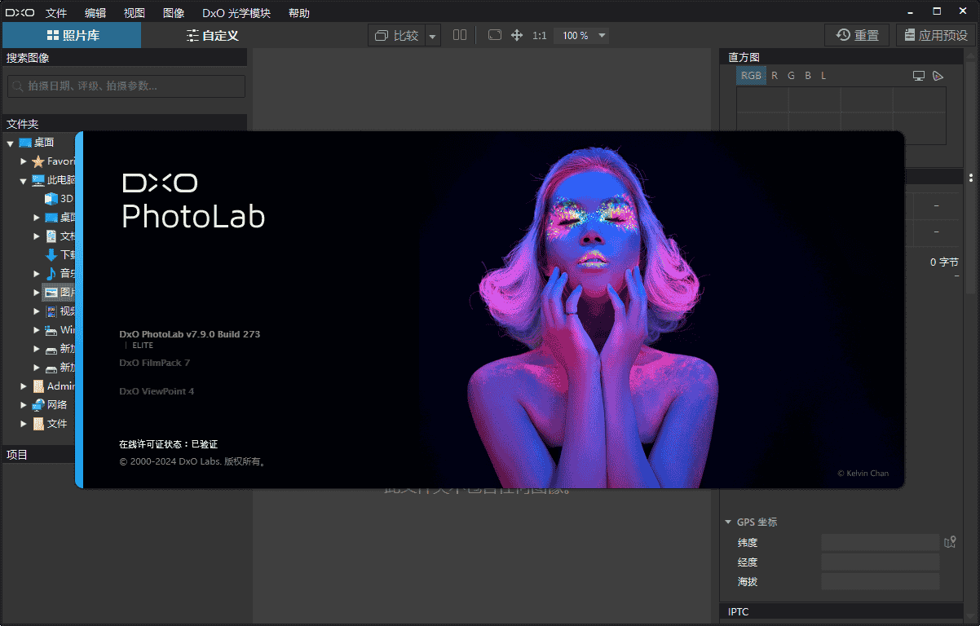
Task: Toggle the R channel in histogram
Action: [x=775, y=76]
